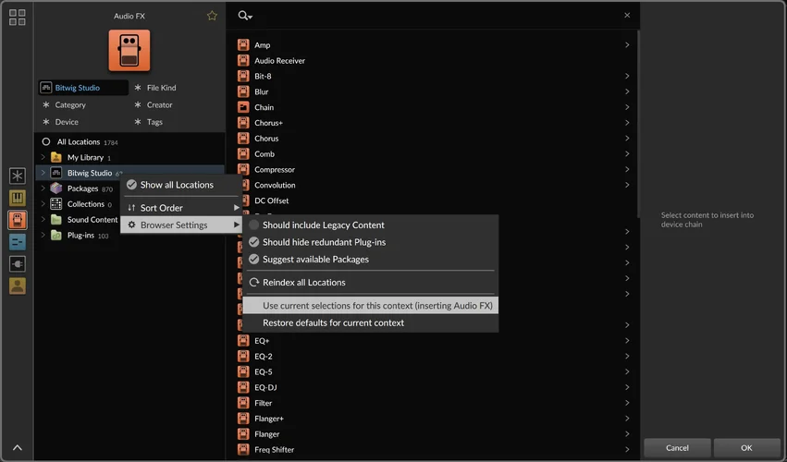This screenshot has width=787, height=462.
Task: Select the Device filter
Action: click(x=61, y=122)
